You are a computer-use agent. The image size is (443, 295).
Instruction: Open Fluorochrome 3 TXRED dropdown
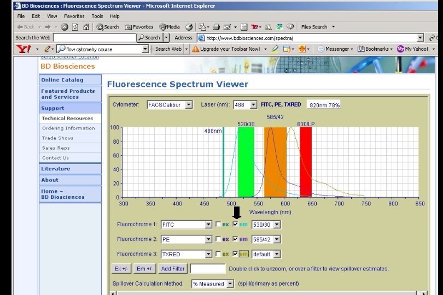coord(186,254)
